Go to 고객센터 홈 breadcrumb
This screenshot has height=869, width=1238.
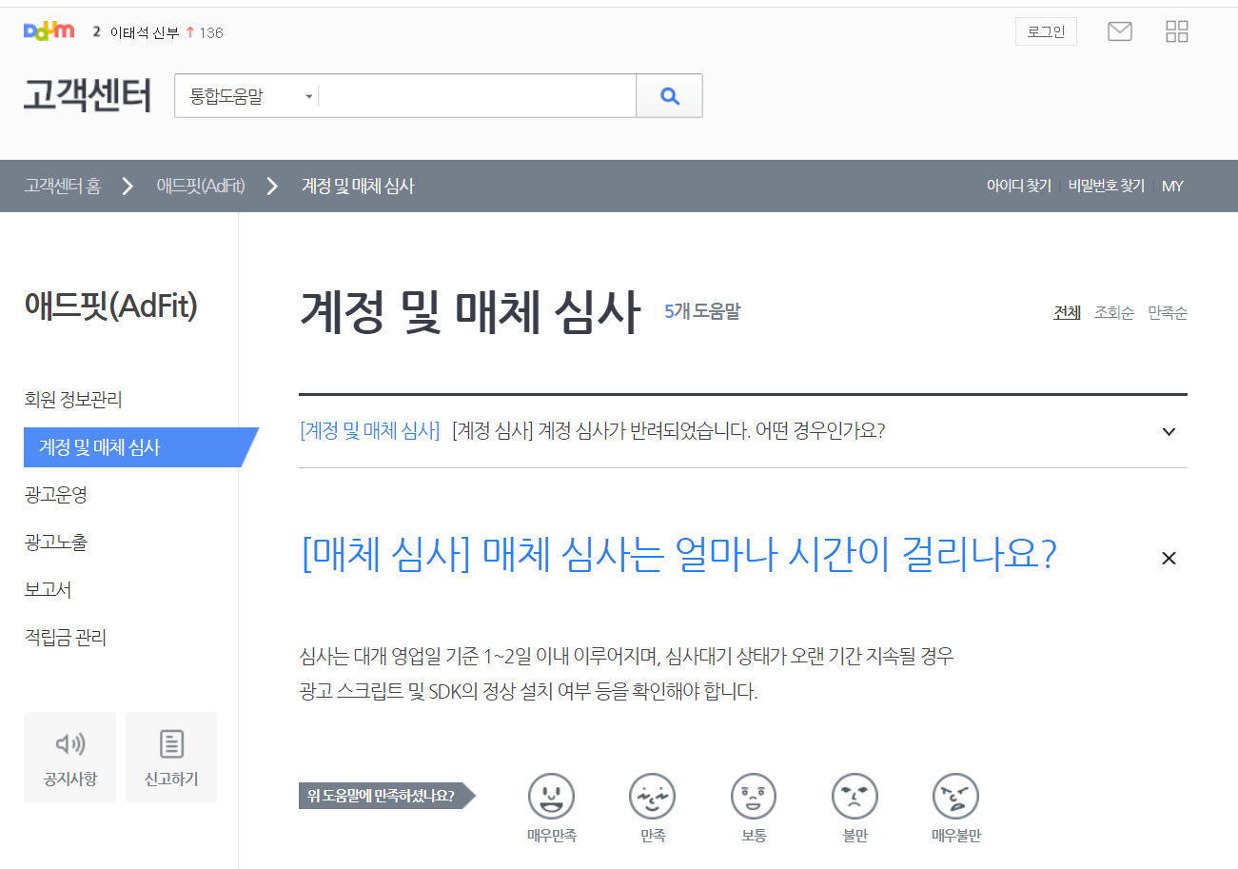[x=63, y=186]
